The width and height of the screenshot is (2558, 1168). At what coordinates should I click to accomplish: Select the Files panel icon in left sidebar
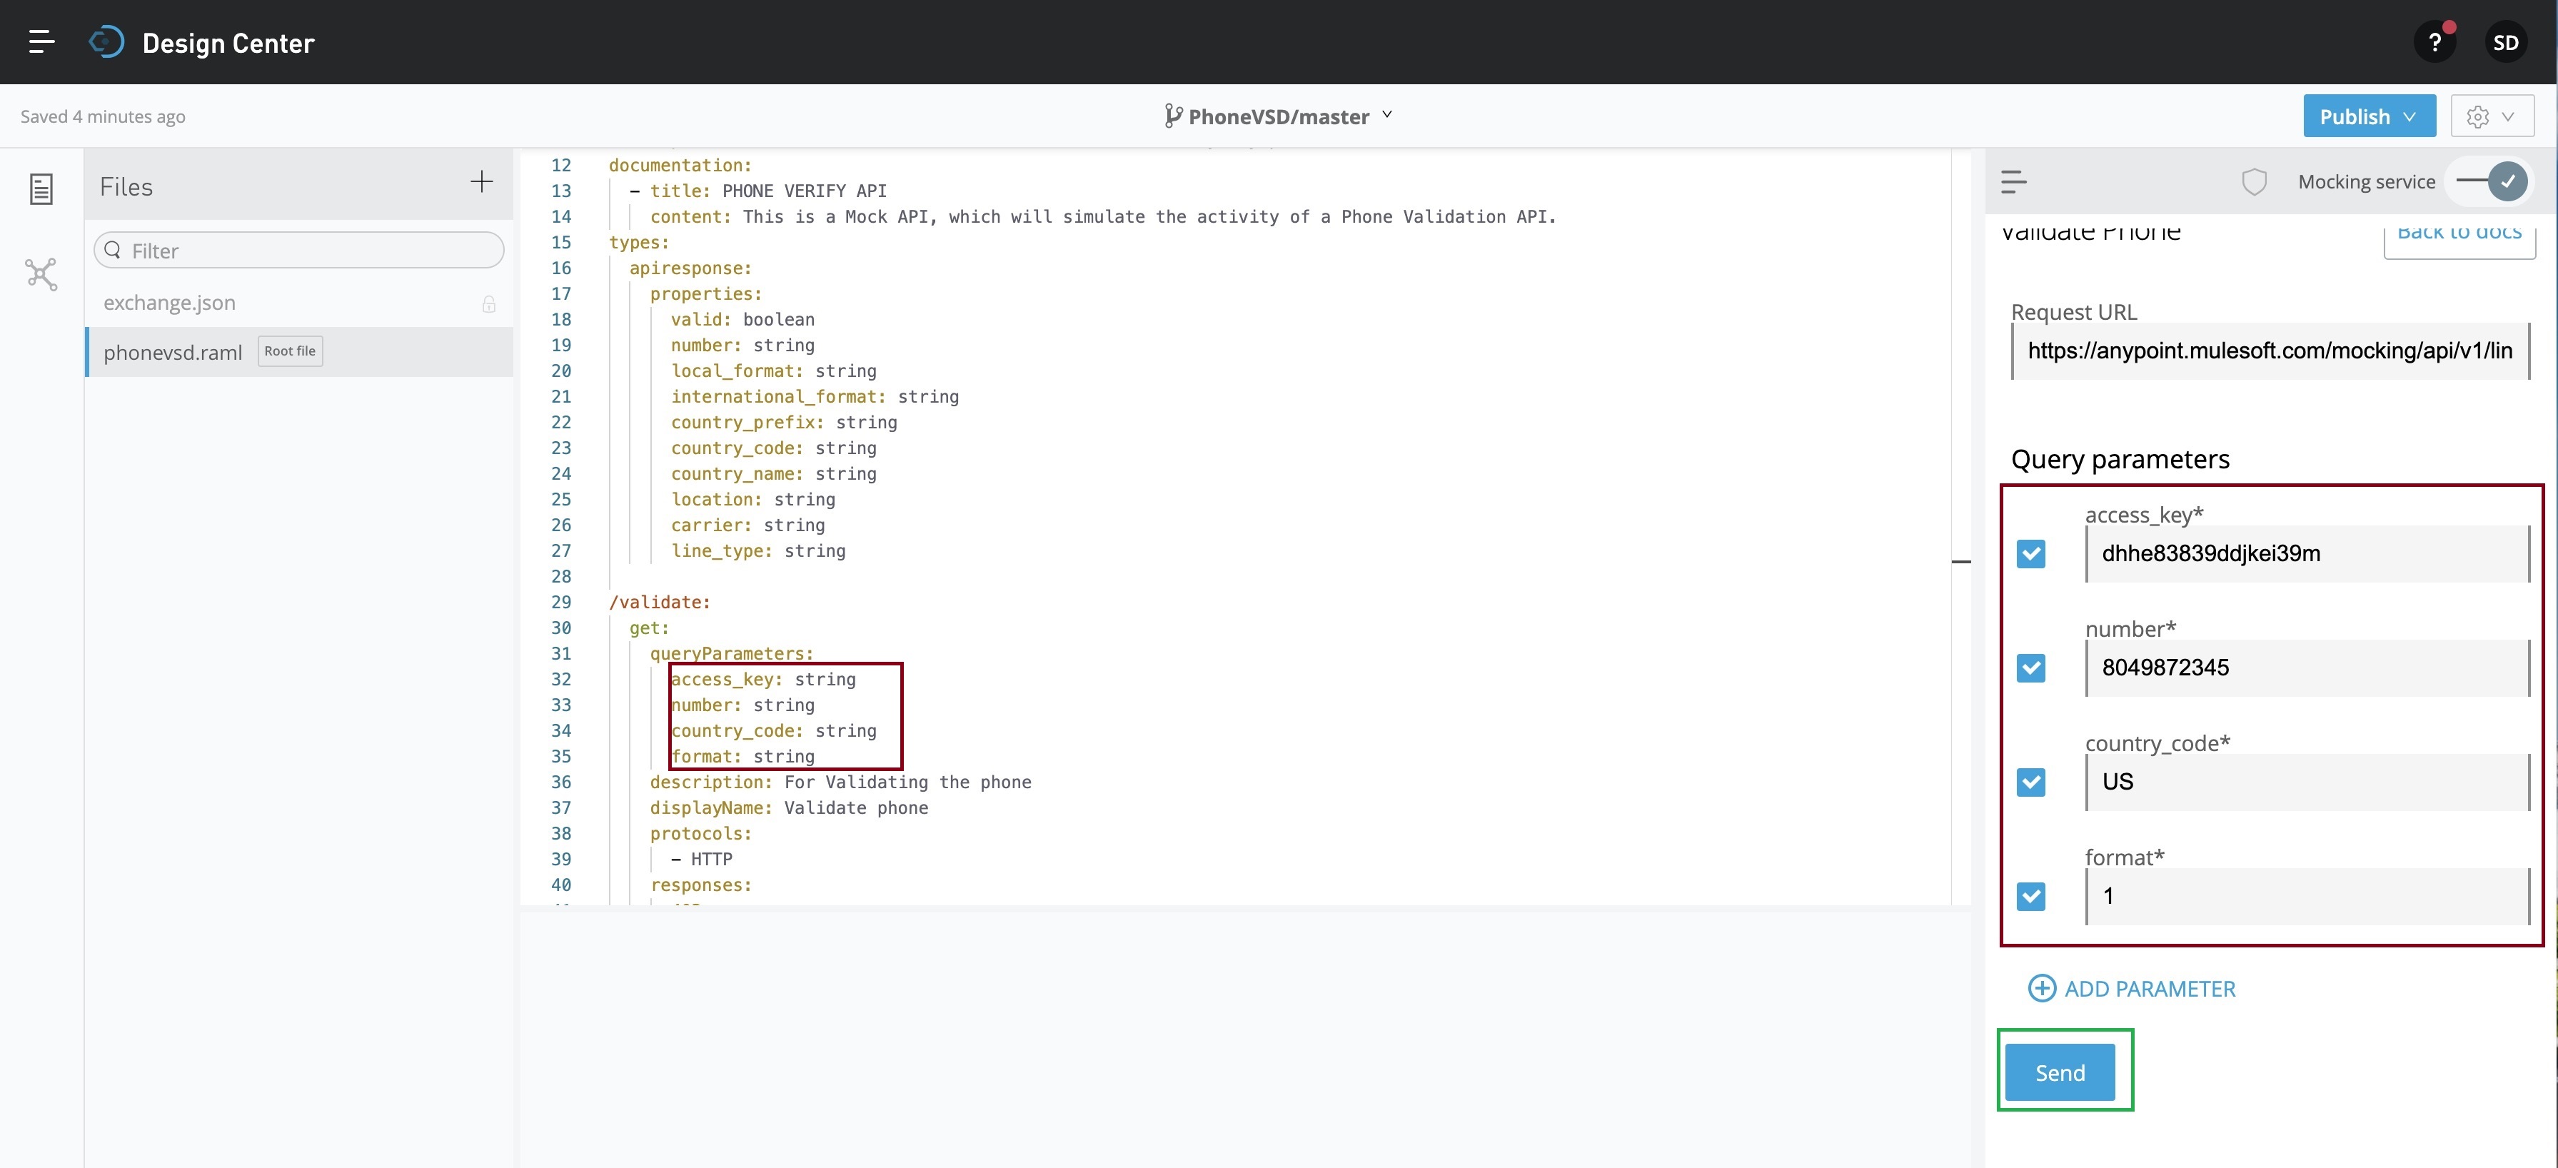(x=41, y=188)
